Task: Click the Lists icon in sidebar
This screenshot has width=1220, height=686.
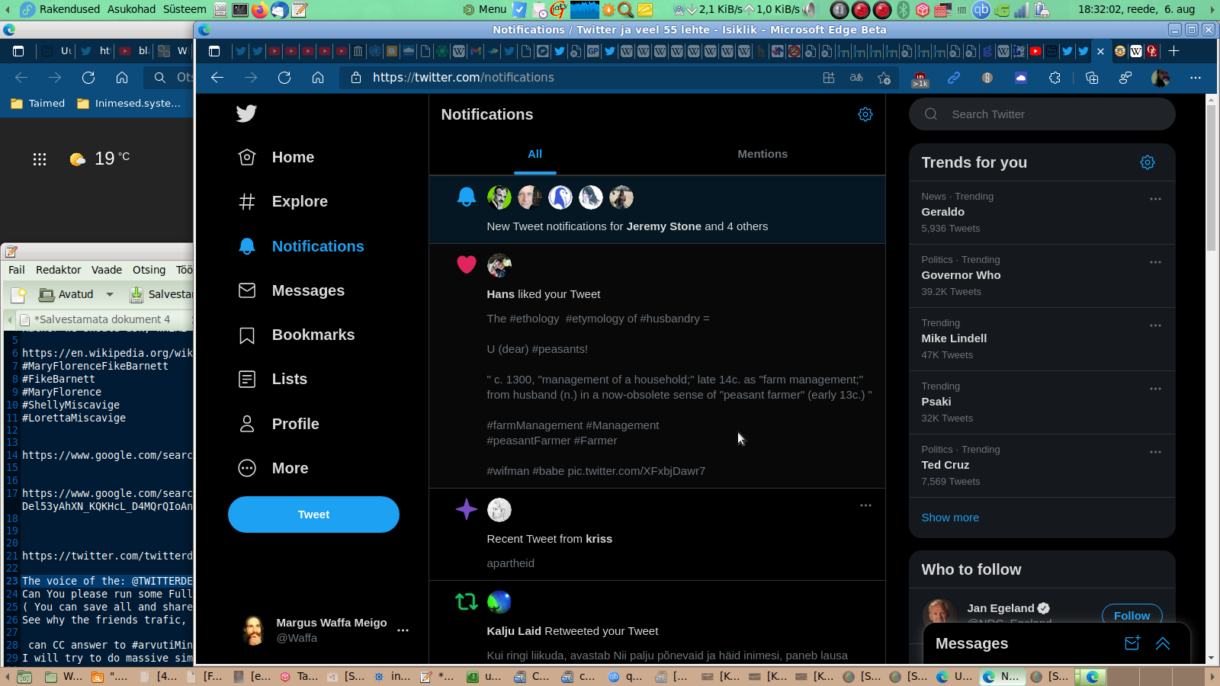Action: click(247, 379)
